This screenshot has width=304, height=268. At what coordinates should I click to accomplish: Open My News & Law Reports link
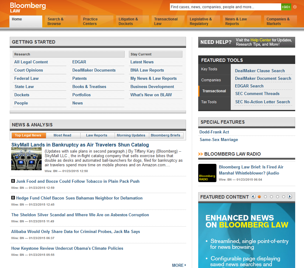pyautogui.click(x=154, y=78)
